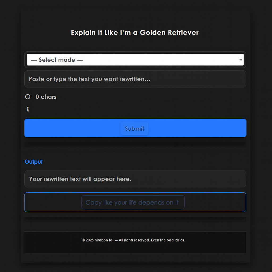Screen dimensions: 272x272
Task: Click the footer copyright text
Action: (x=133, y=240)
